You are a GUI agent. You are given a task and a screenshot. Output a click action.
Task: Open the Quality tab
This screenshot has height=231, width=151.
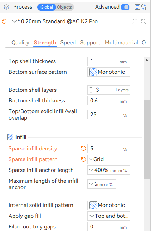tap(20, 43)
